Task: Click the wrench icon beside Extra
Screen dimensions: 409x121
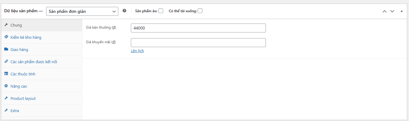Action: 6,111
